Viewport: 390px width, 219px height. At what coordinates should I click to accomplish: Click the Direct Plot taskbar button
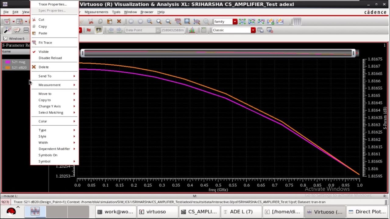tap(367, 212)
